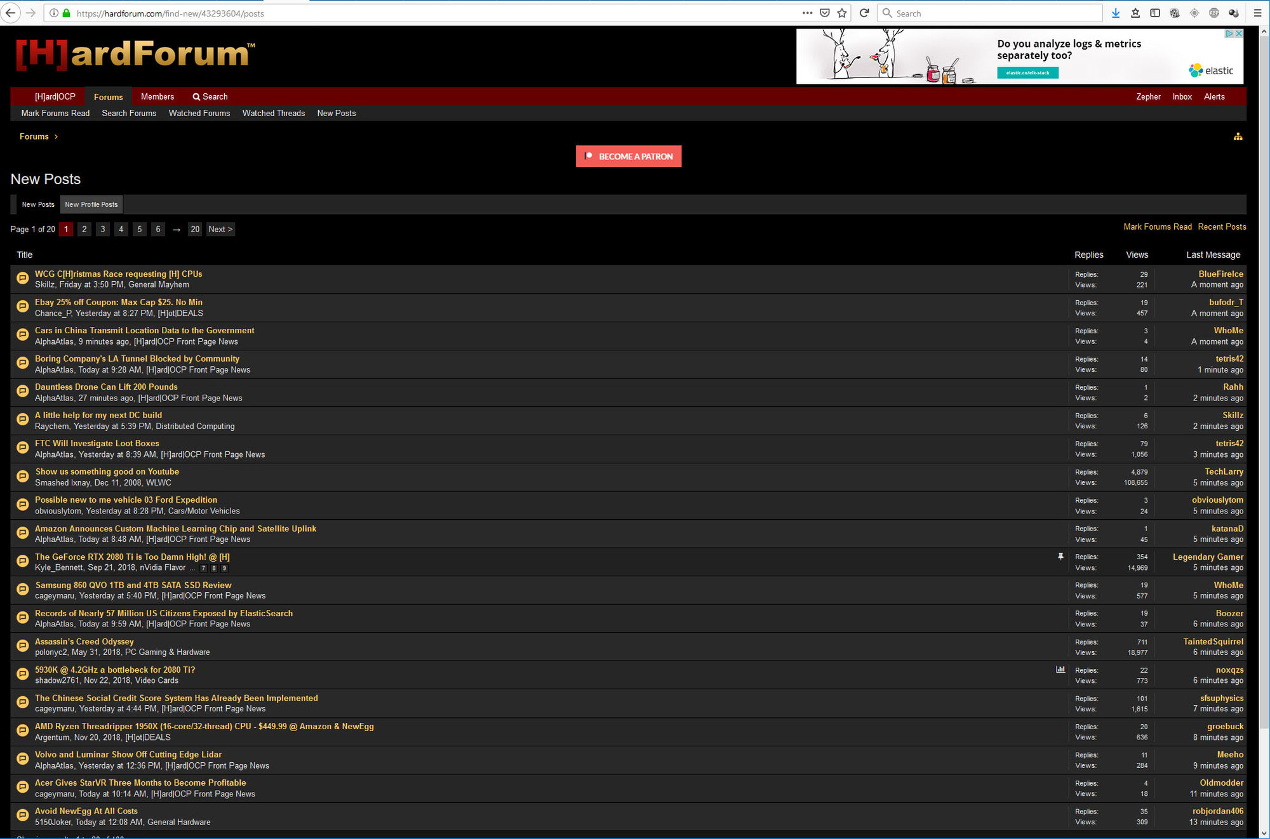
Task: Click the page vertical scrollbar
Action: pos(1264,381)
